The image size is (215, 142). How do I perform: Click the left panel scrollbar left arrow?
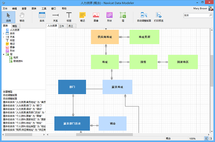point(3,135)
